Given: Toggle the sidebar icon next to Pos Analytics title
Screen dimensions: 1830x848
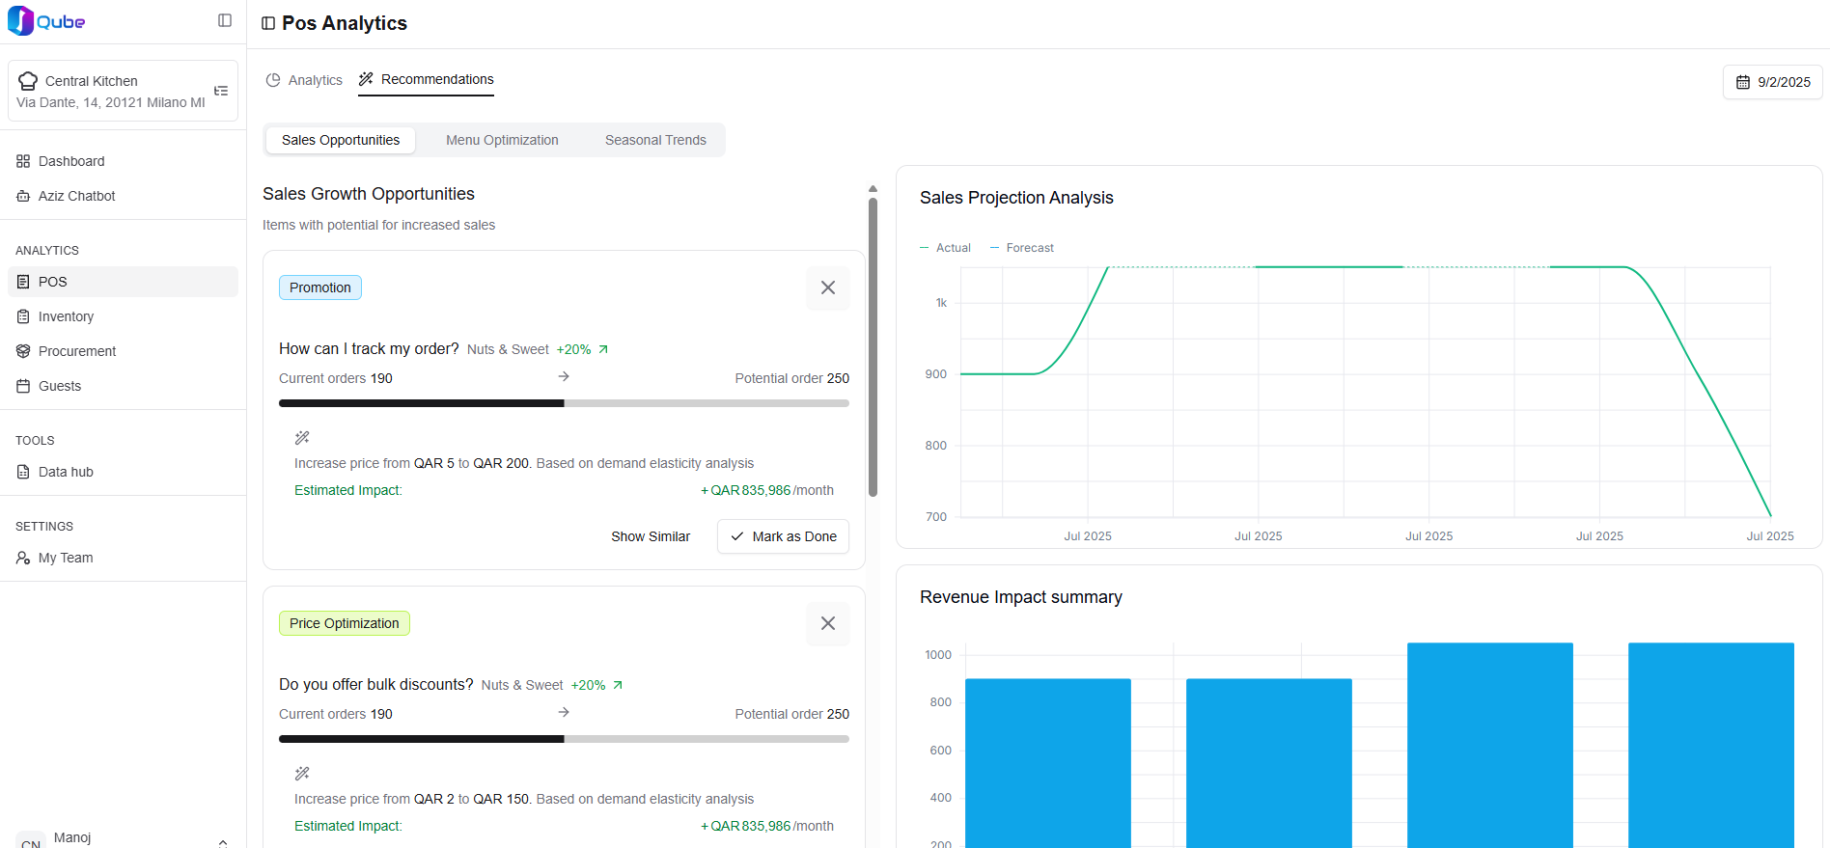Looking at the screenshot, I should pyautogui.click(x=268, y=23).
